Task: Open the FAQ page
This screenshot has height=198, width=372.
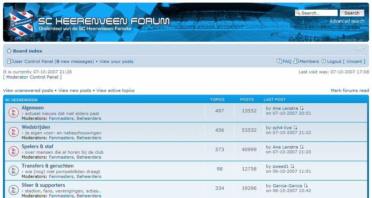Action: (287, 61)
